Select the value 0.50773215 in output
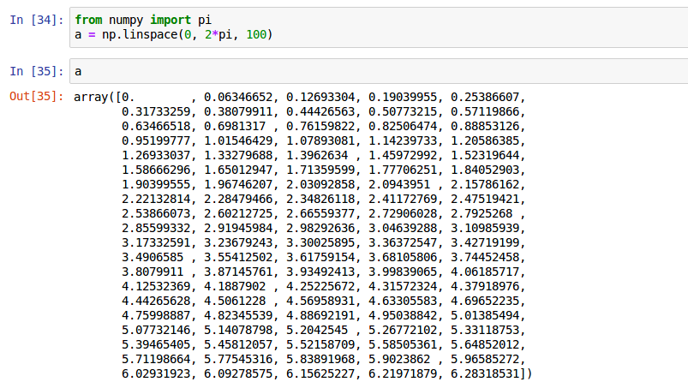This screenshot has width=688, height=388. click(x=403, y=111)
